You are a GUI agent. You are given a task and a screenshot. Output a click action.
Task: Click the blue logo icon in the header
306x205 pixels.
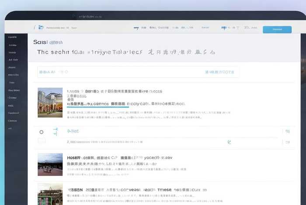[41, 27]
